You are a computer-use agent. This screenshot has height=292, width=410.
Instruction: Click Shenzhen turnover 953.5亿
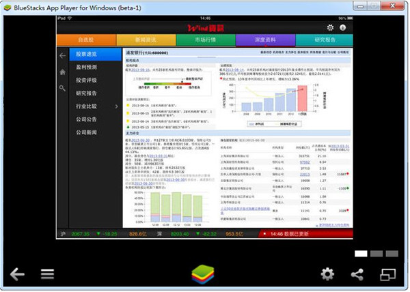pos(234,234)
